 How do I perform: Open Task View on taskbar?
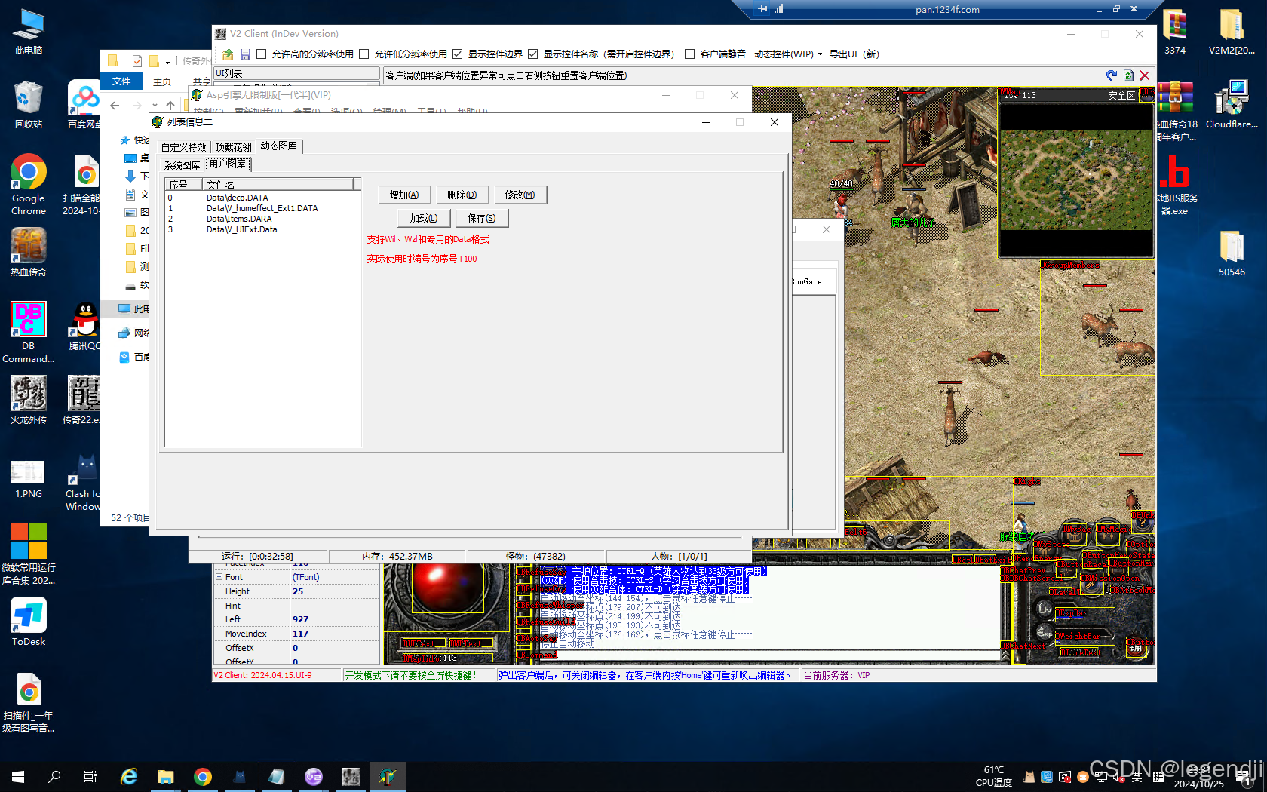pyautogui.click(x=90, y=776)
